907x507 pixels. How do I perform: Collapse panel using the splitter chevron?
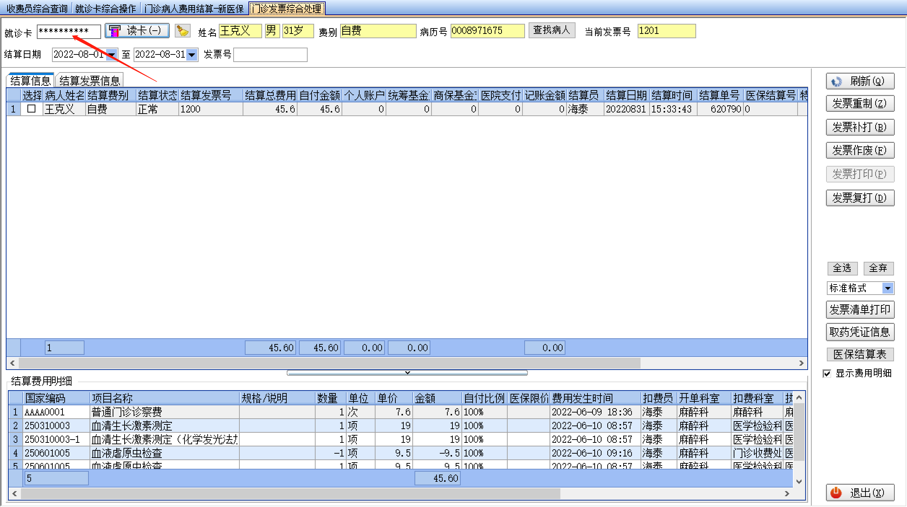click(407, 373)
